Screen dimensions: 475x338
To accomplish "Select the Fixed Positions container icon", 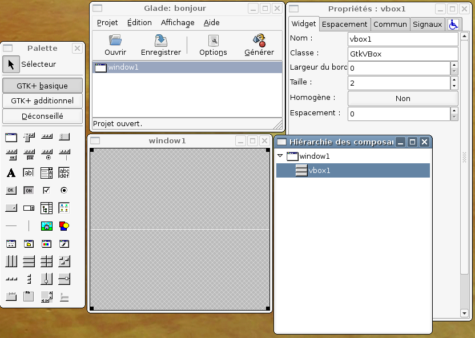I will click(x=64, y=261).
